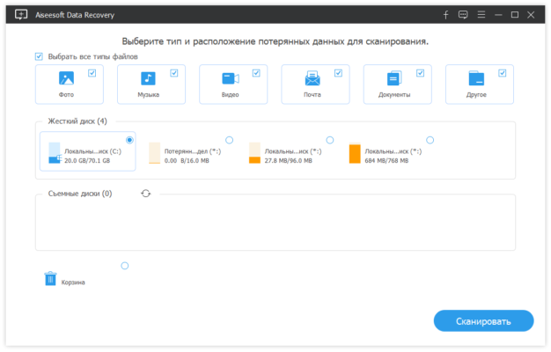Click the Видео label

click(x=230, y=95)
